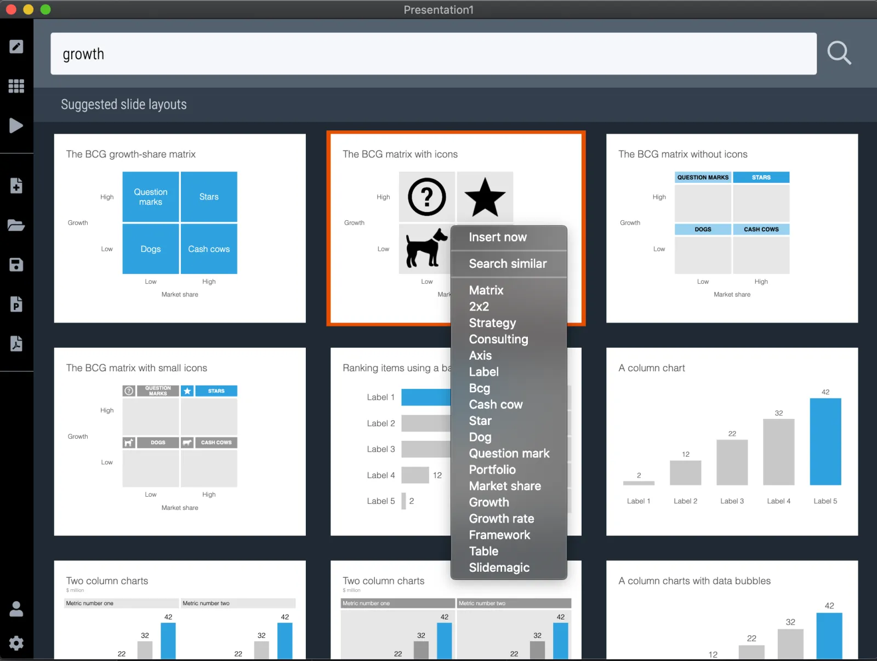Open settings with the gear icon
877x661 pixels.
pos(16,643)
